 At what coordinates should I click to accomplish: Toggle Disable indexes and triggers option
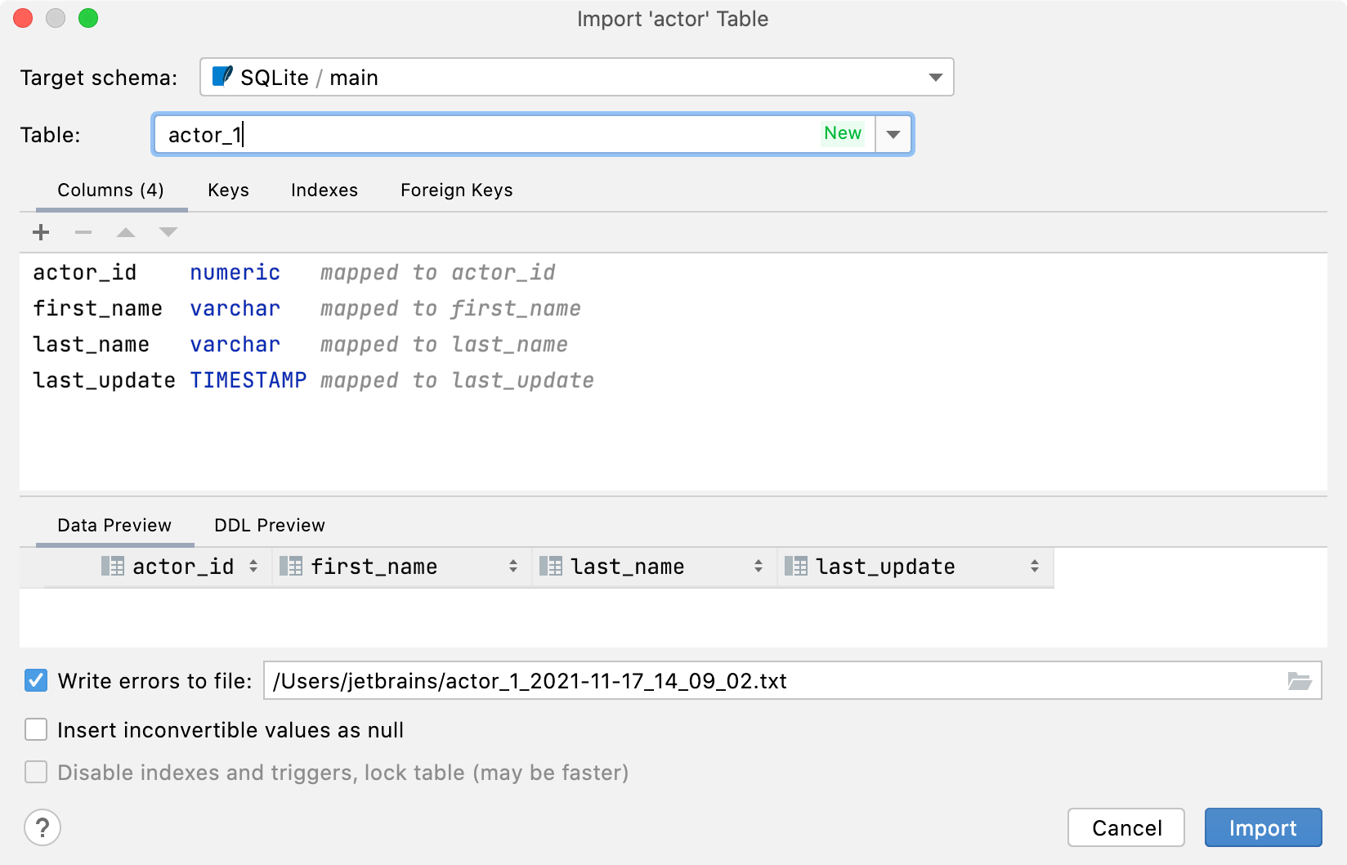(35, 772)
